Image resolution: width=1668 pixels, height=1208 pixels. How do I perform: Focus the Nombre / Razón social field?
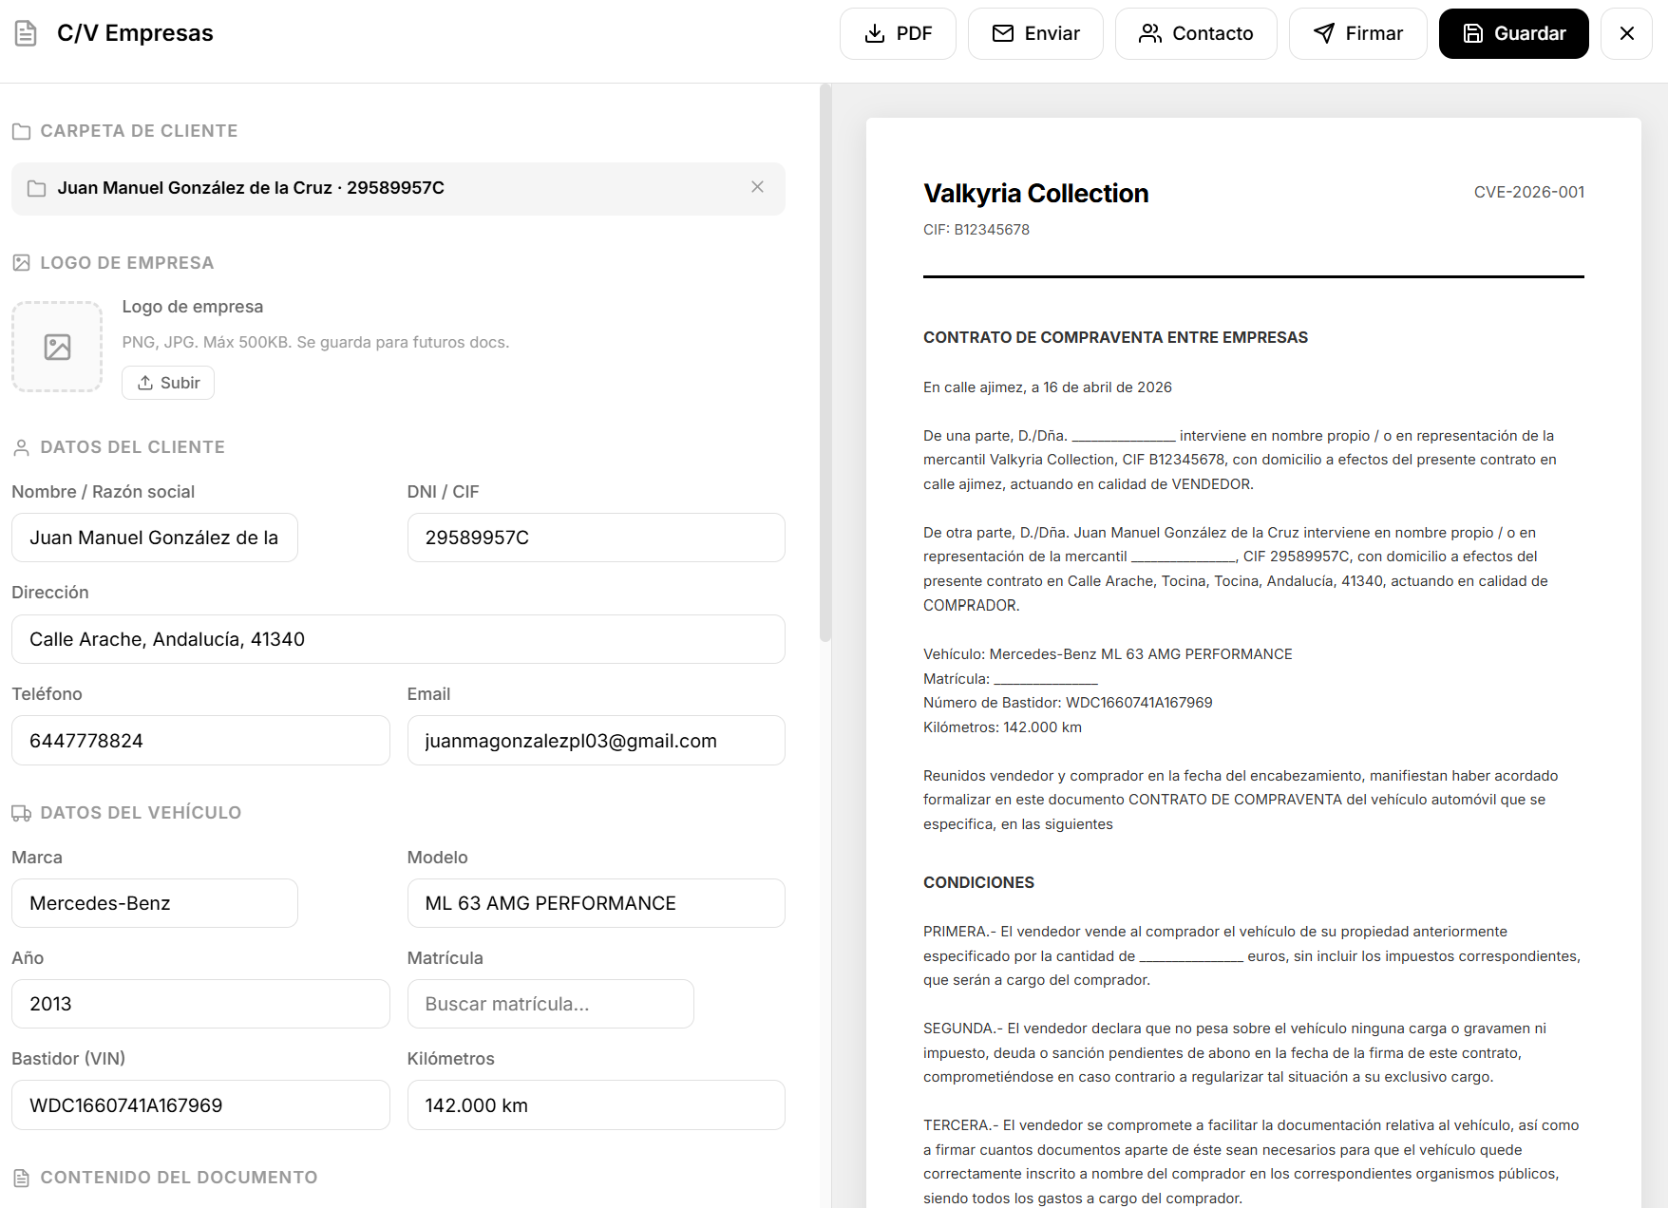(x=155, y=538)
